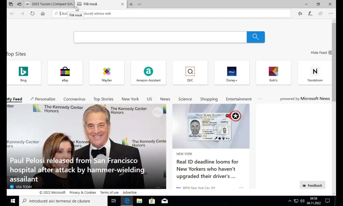This screenshot has height=206, width=343.
Task: Open the Kohl's top site tile
Action: 273,72
